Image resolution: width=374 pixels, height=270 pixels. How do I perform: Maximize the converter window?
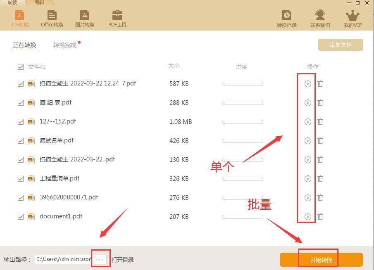[x=357, y=3]
